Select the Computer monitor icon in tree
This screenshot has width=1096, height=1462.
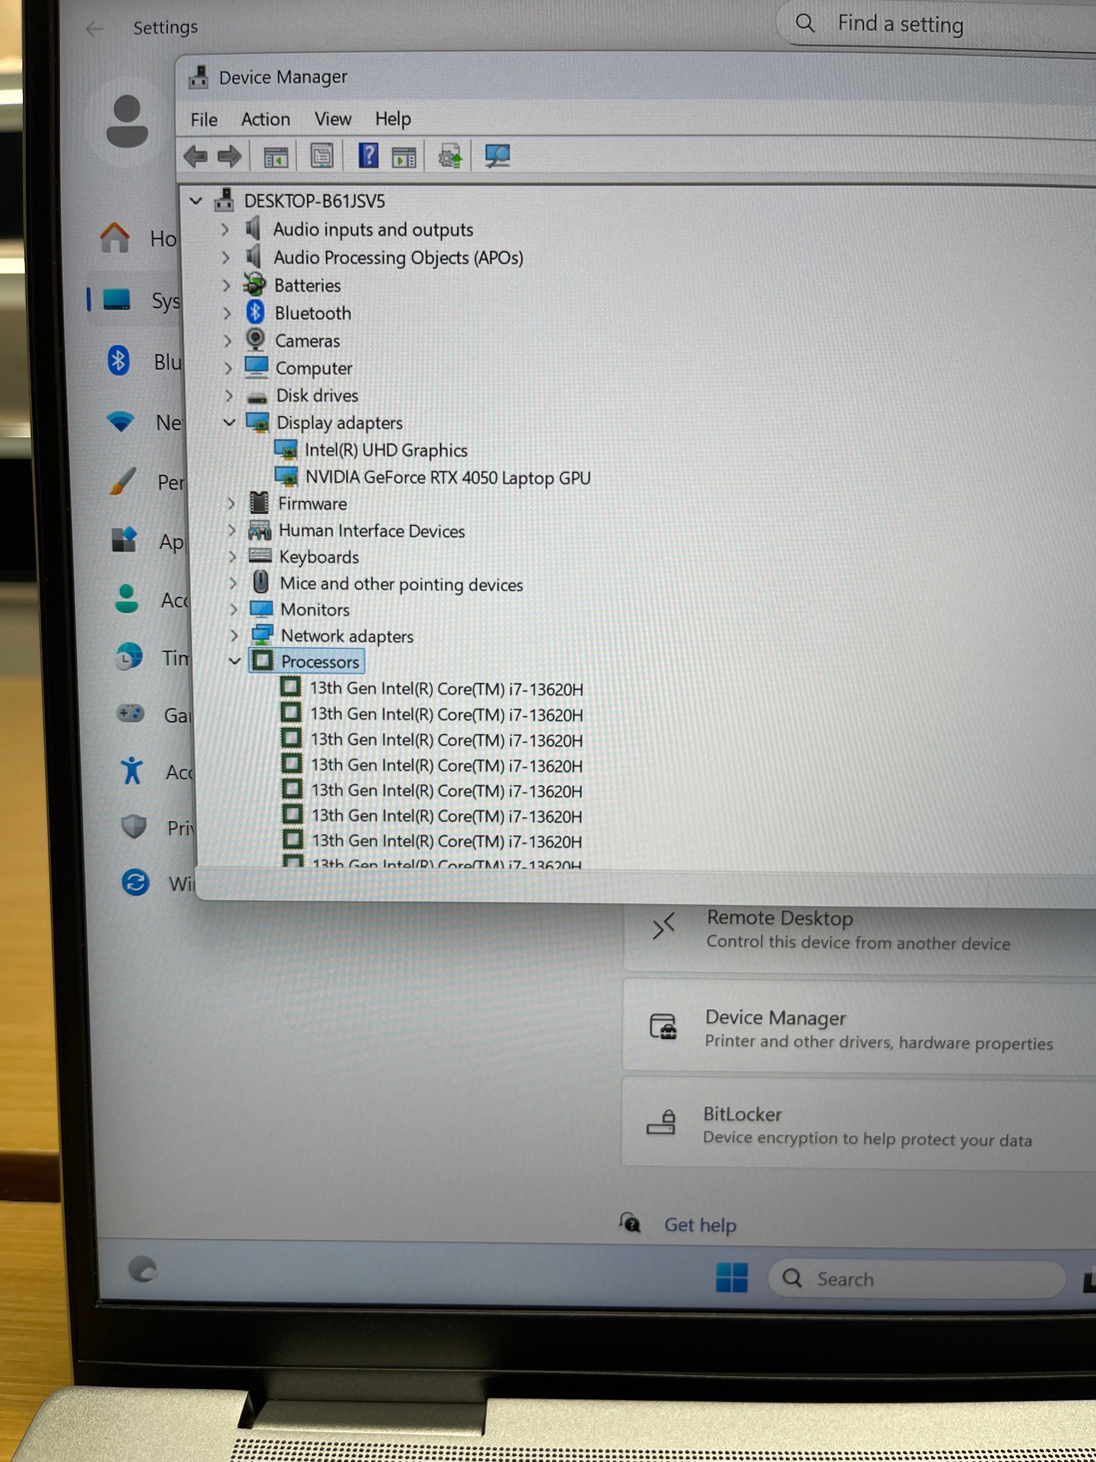(x=256, y=367)
